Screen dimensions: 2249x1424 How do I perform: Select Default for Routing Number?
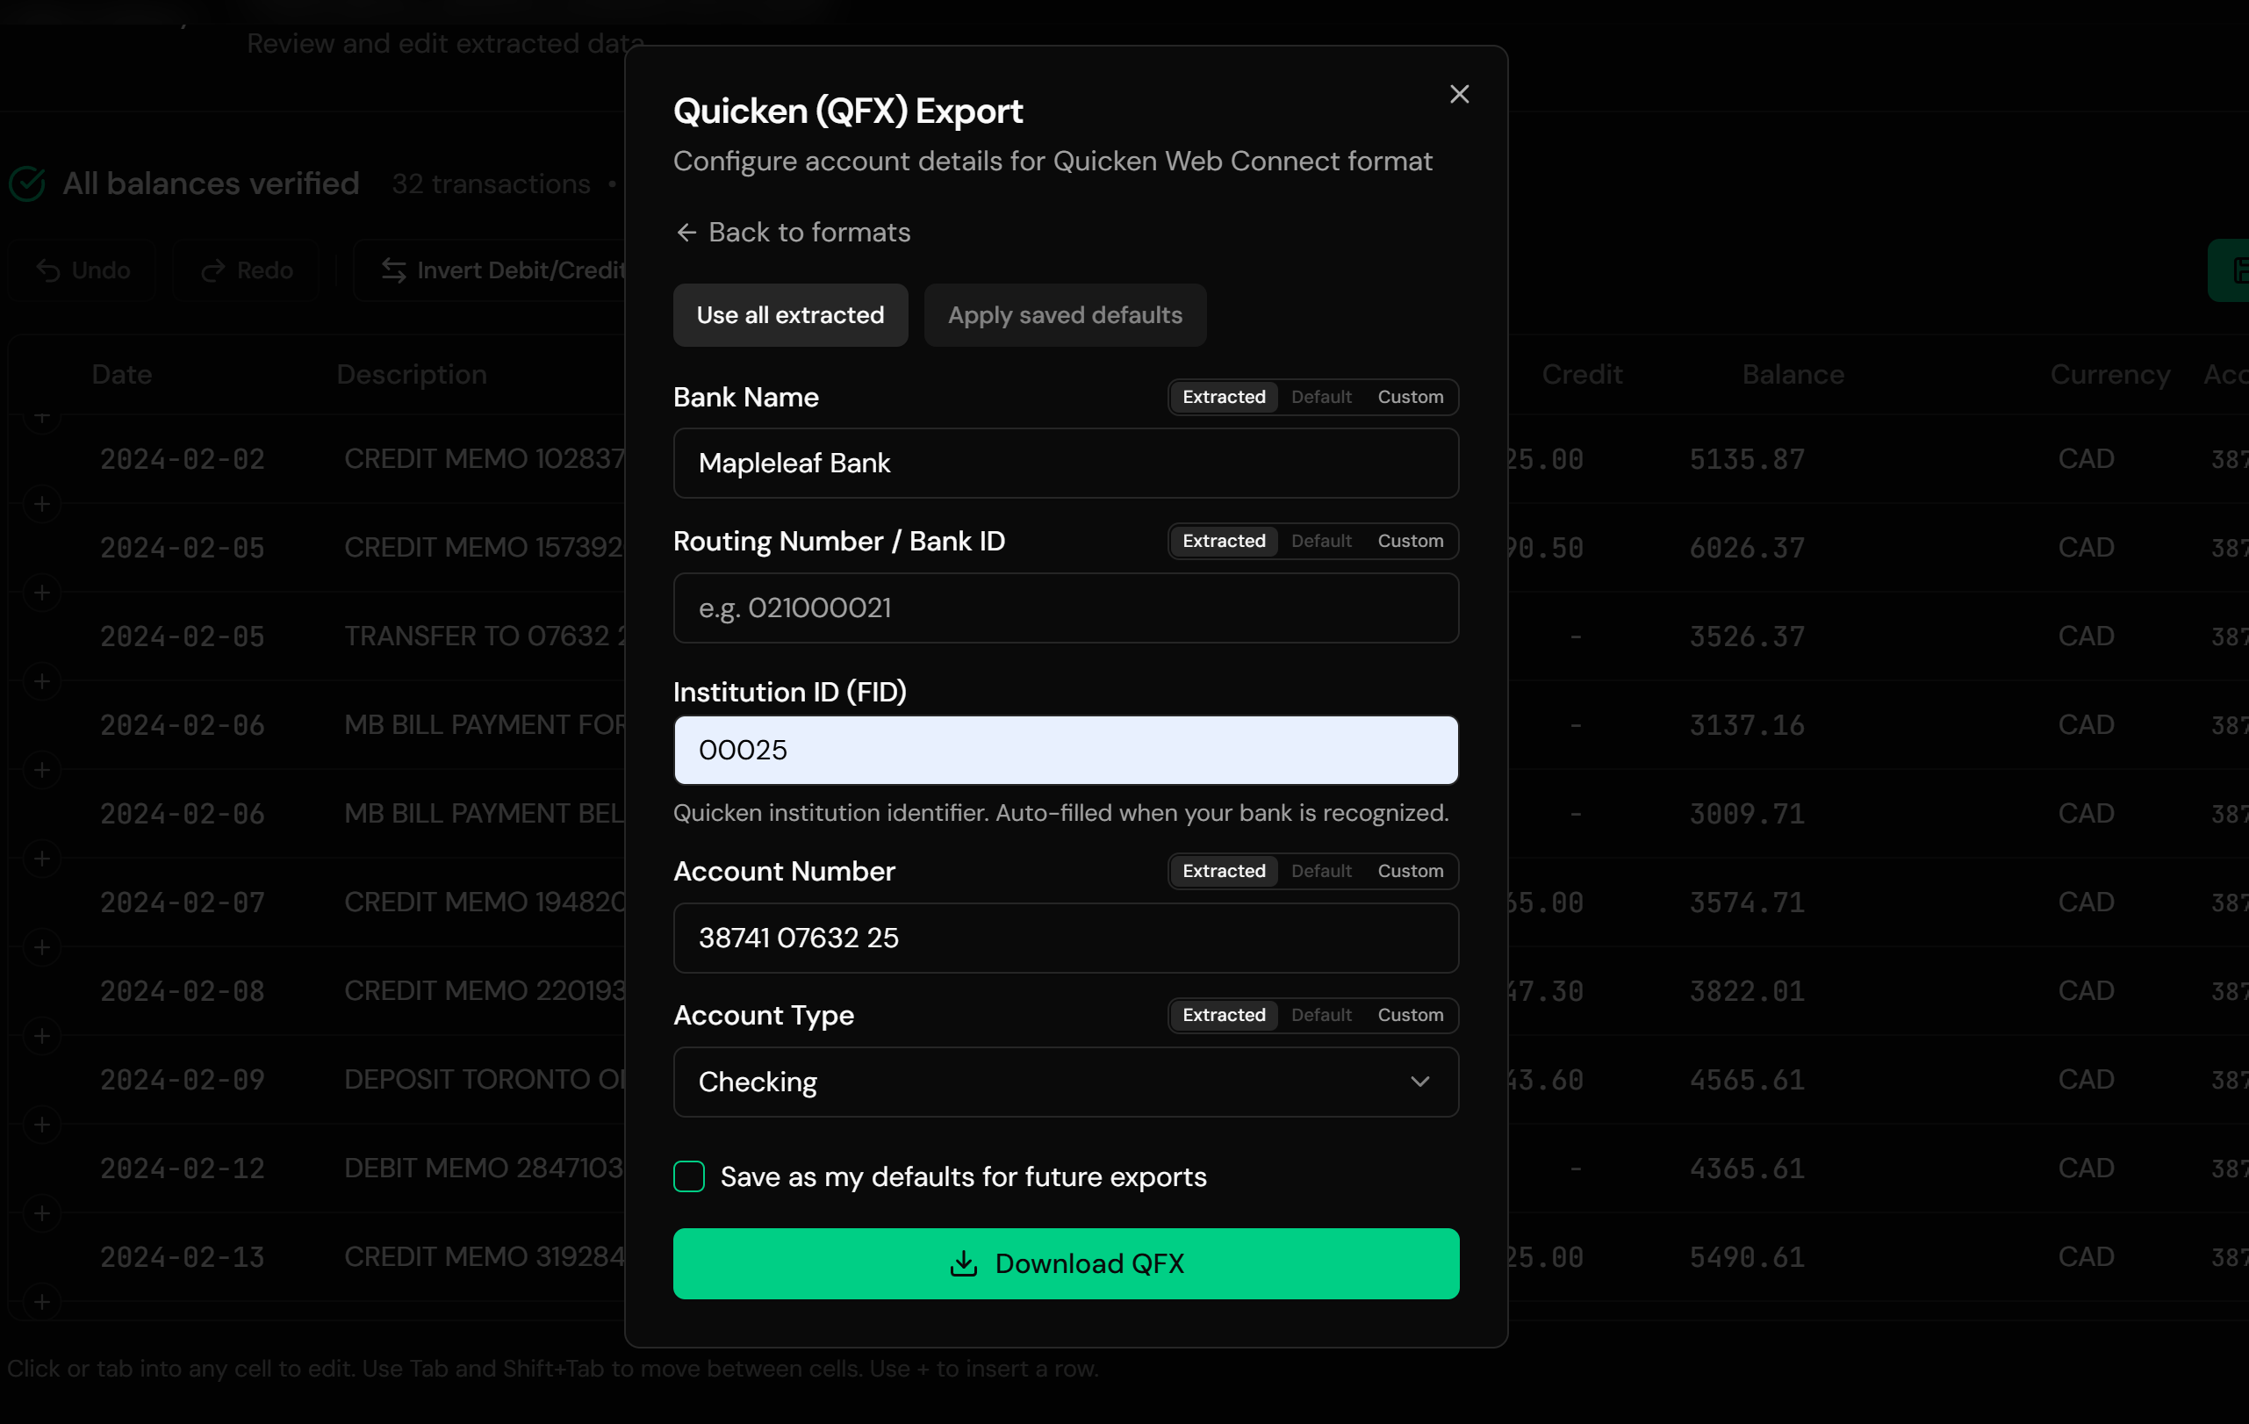click(x=1320, y=541)
